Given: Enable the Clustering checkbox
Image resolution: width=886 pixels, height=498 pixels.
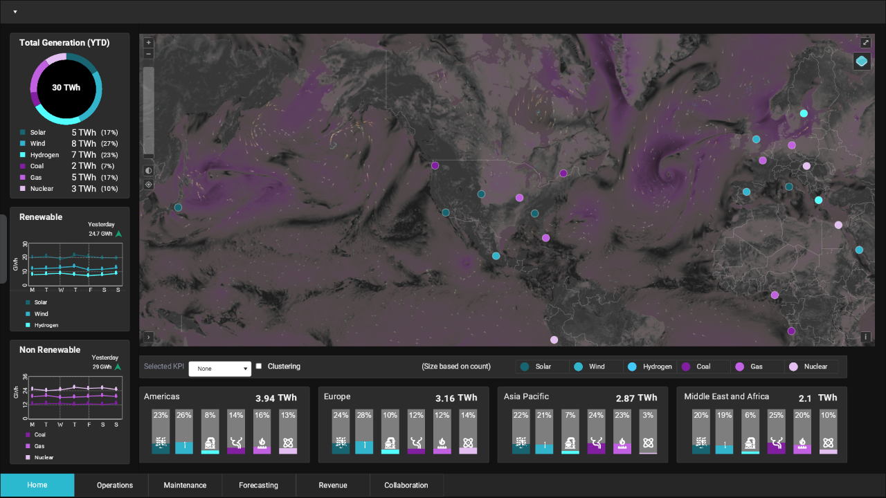Looking at the screenshot, I should [259, 367].
